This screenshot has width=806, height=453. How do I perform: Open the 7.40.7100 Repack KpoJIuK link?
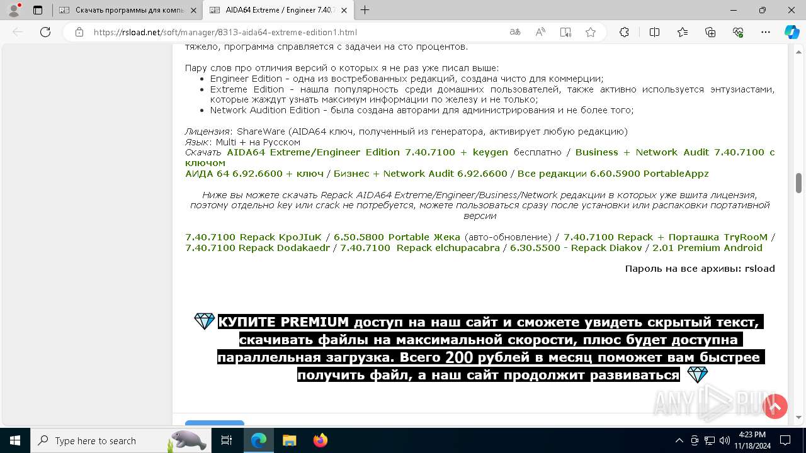253,237
